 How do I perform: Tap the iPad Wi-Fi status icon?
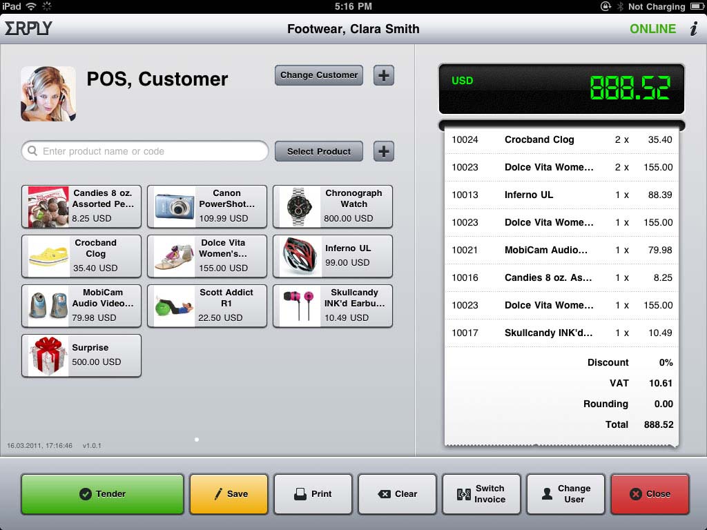(31, 6)
